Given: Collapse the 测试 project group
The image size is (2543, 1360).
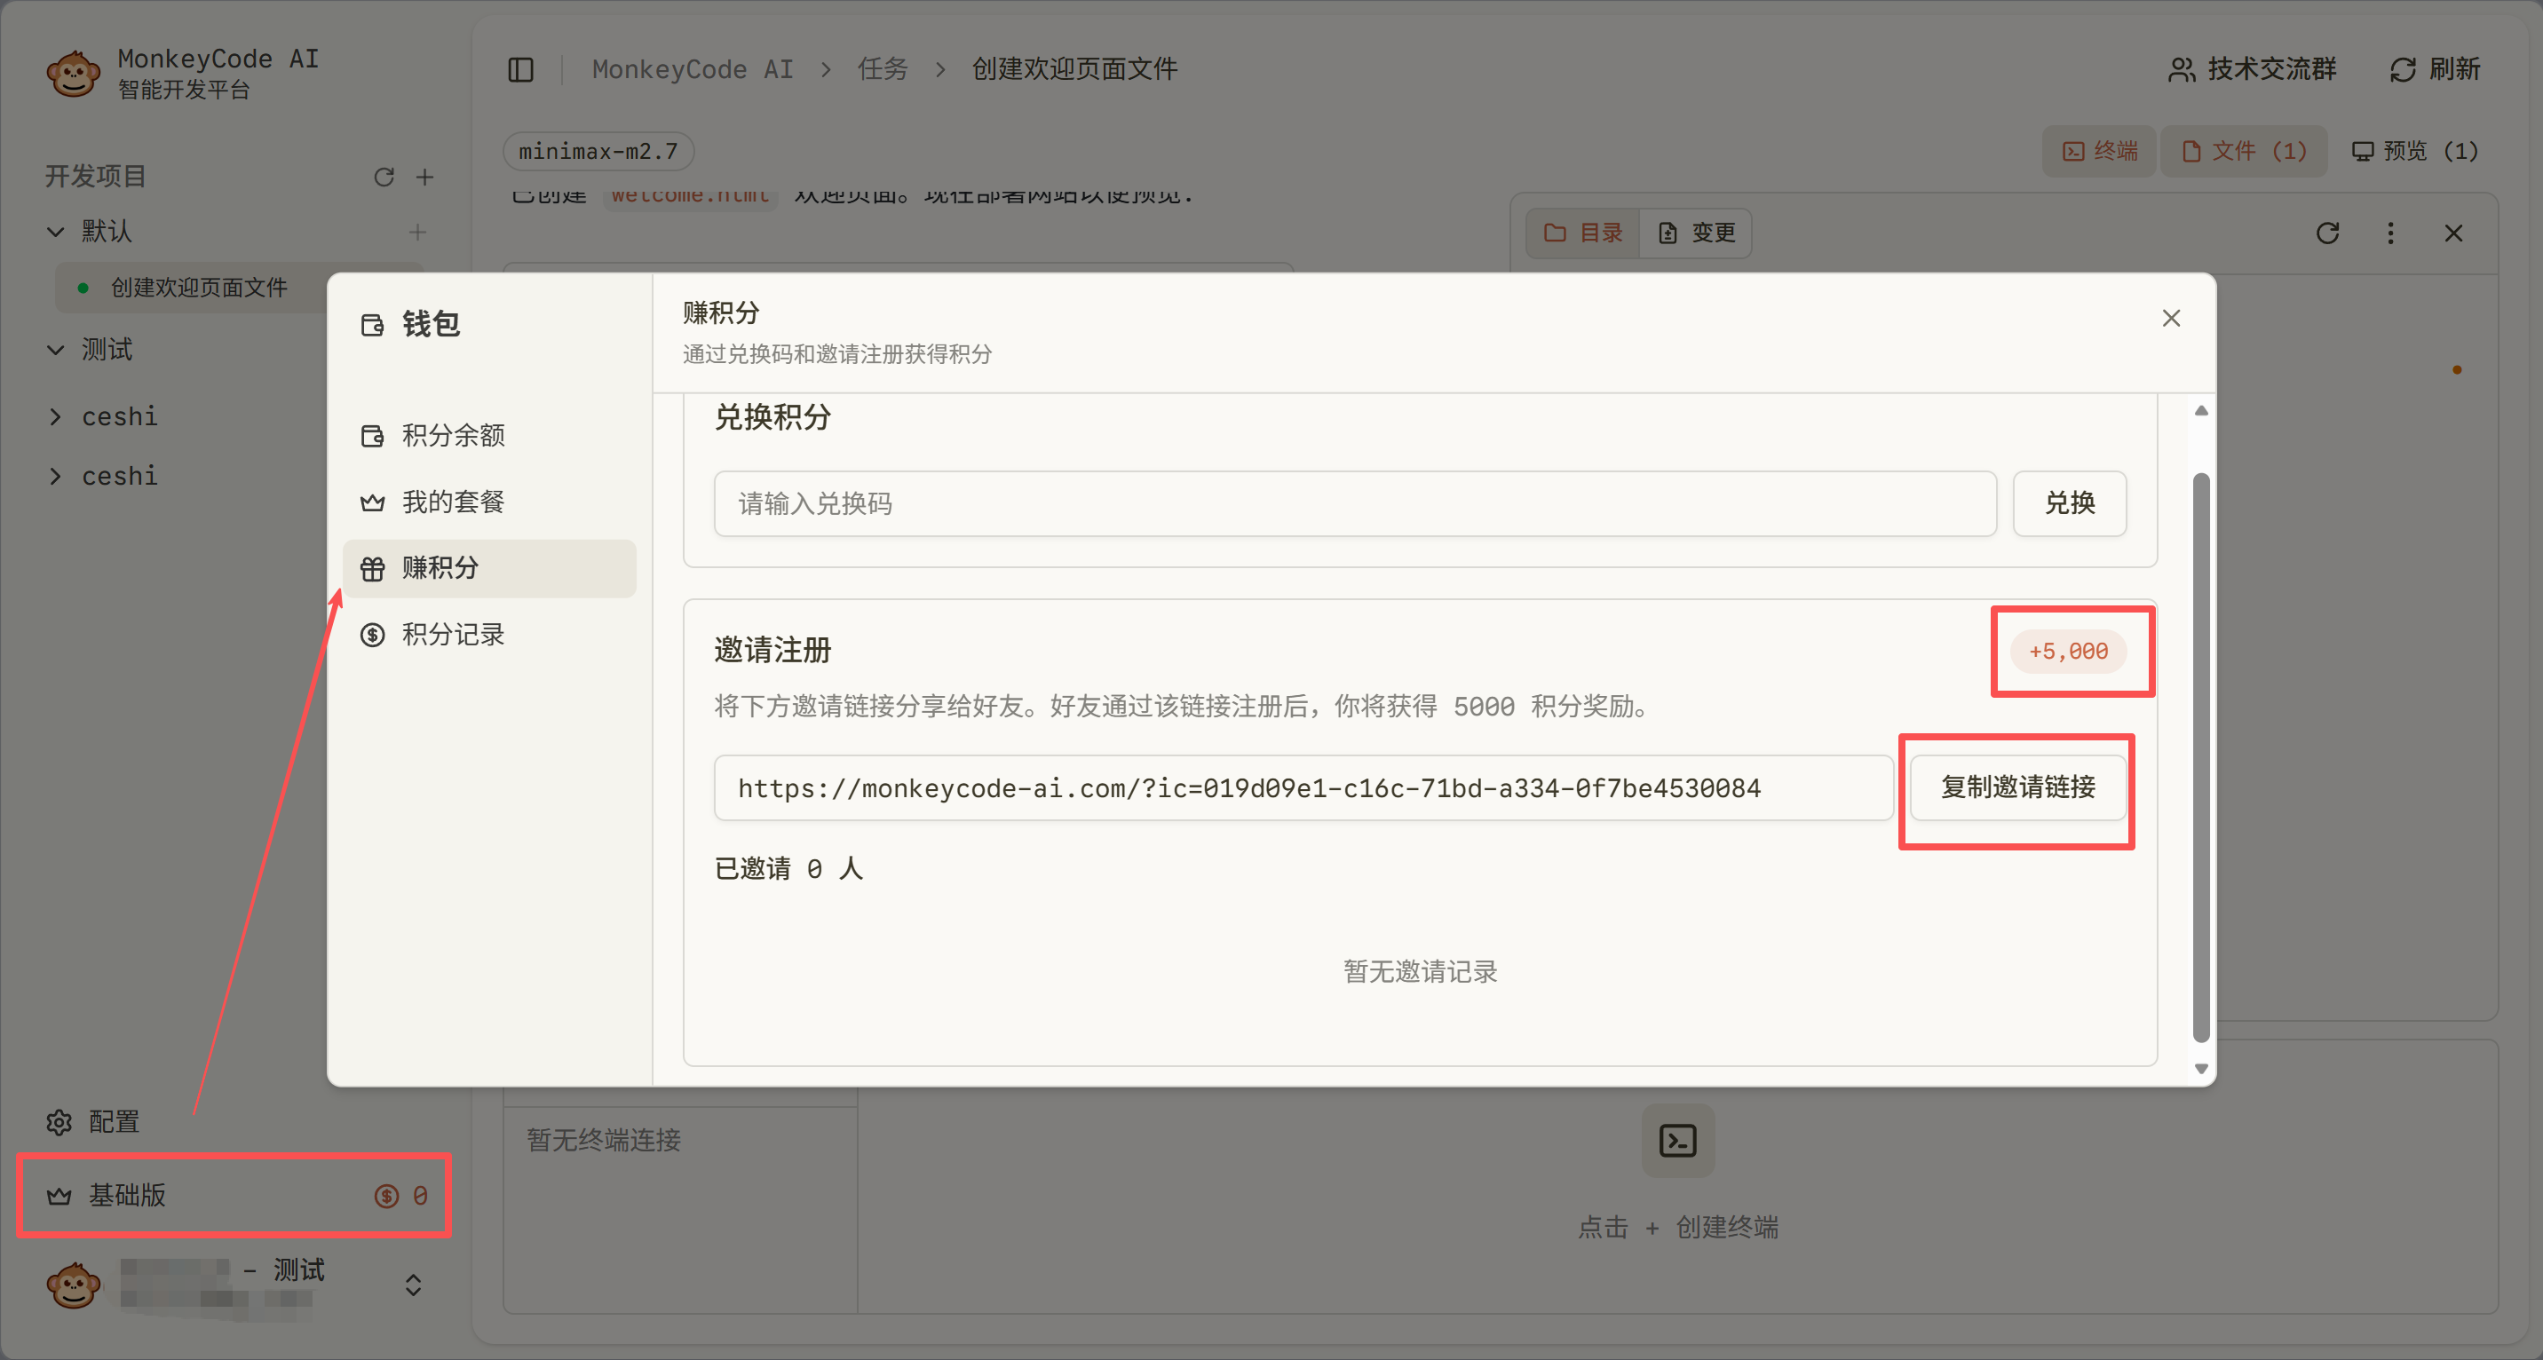Looking at the screenshot, I should click(x=56, y=350).
